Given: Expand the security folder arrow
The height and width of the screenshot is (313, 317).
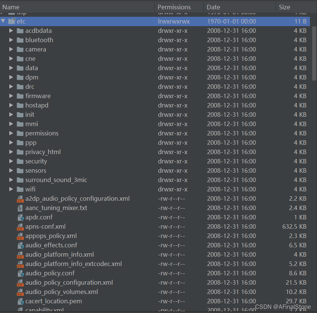Looking at the screenshot, I should pyautogui.click(x=11, y=161).
